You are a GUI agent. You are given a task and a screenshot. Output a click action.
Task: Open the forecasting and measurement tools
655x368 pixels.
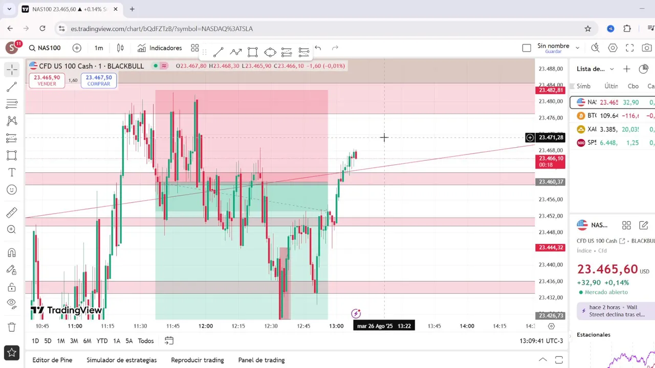12,138
